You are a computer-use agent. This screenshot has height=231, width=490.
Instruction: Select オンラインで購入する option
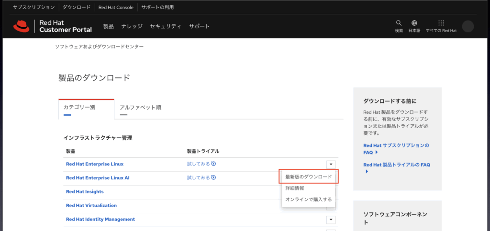click(x=308, y=199)
